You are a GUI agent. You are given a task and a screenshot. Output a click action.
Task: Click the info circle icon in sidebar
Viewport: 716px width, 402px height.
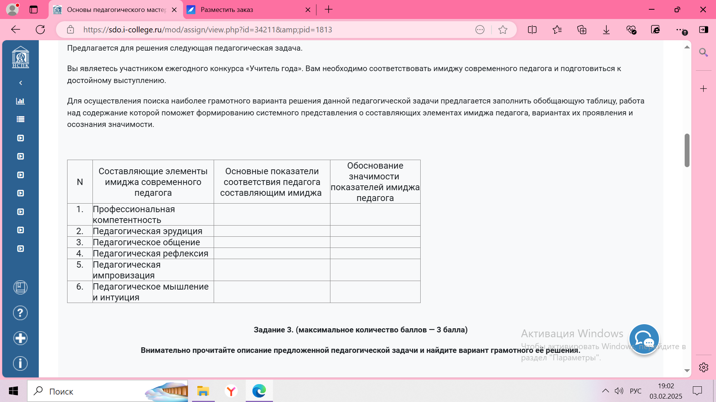point(21,364)
